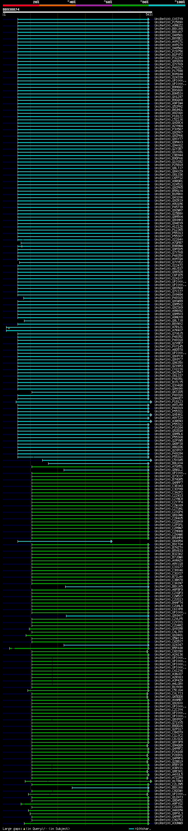Click the purple ~60% legend segment

94,5
